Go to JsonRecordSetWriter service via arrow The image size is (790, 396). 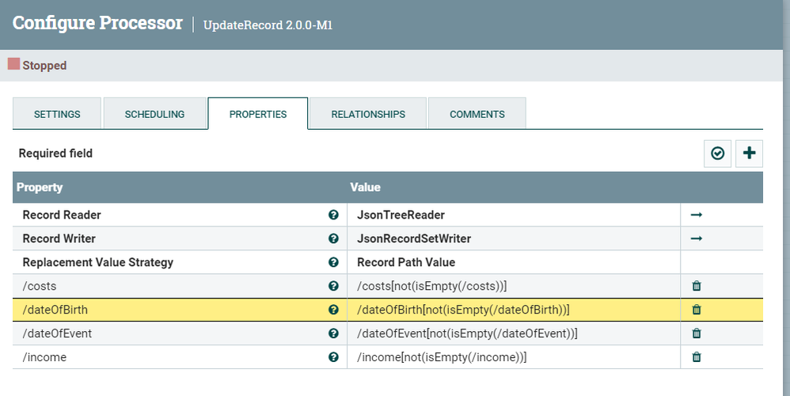697,238
